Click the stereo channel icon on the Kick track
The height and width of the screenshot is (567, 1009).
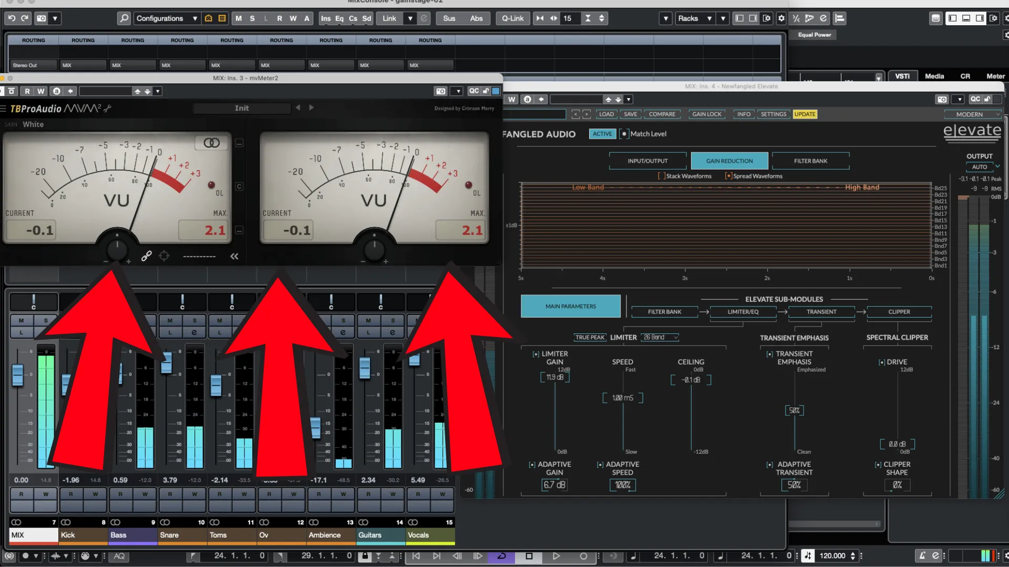coord(66,522)
